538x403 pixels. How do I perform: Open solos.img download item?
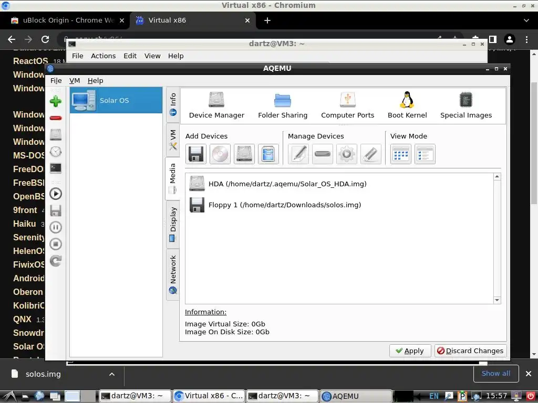43,374
